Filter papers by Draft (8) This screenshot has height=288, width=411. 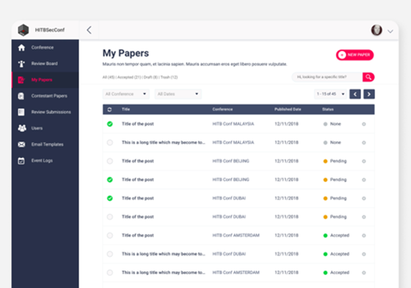coord(151,77)
